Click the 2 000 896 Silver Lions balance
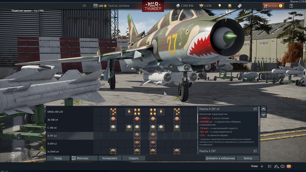This screenshot has height=172, width=306. pyautogui.click(x=187, y=6)
